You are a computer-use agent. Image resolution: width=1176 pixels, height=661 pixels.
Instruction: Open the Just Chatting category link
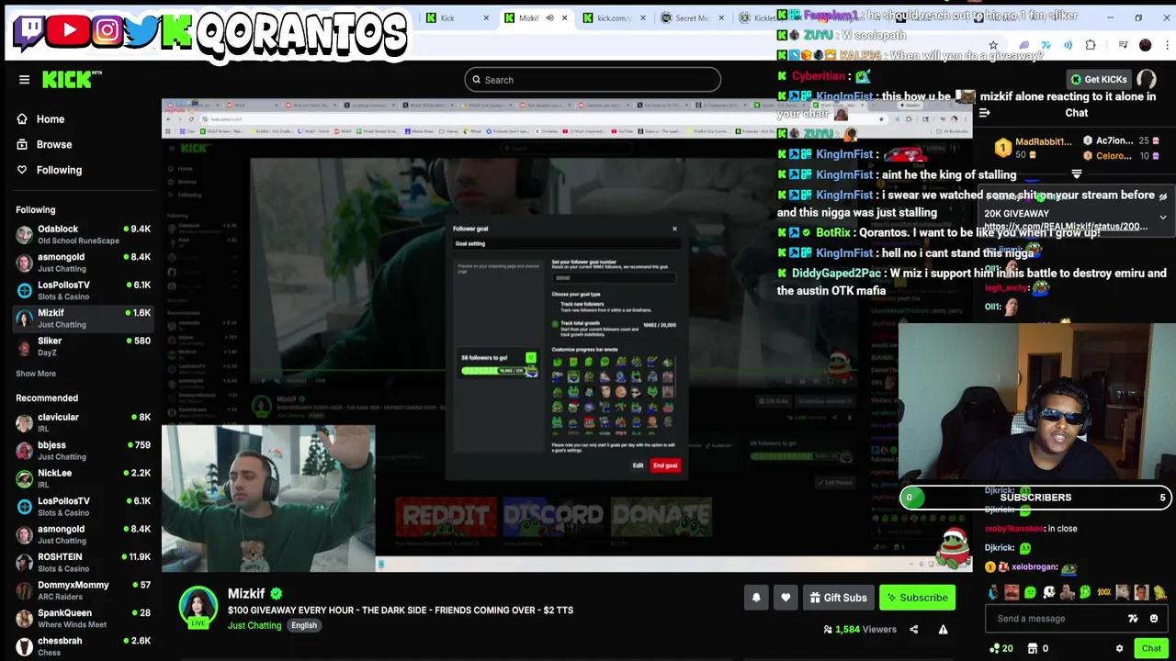tap(254, 625)
